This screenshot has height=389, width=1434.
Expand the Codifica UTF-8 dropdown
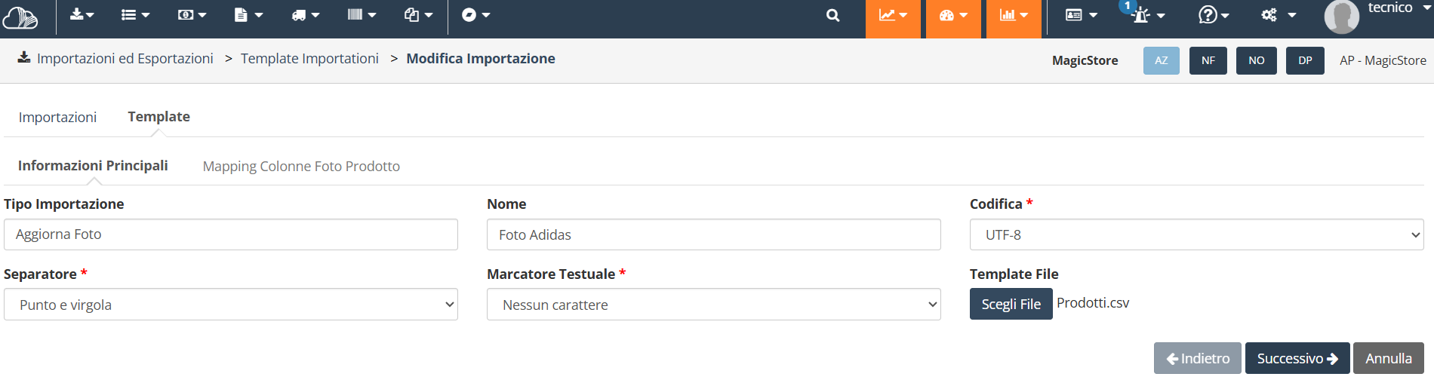[1196, 235]
